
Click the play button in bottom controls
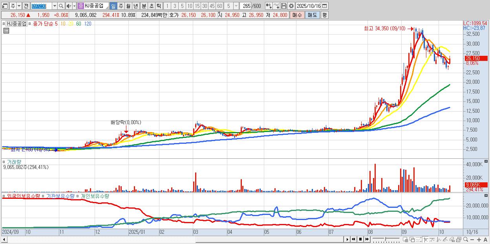click(x=347, y=239)
